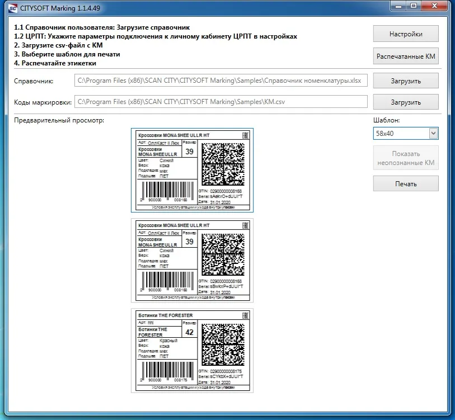Image resolution: width=455 pixels, height=420 pixels.
Task: Expand the Шаблон dropdown arrow
Action: (433, 134)
